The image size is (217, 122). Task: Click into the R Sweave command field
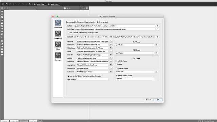click(93, 72)
